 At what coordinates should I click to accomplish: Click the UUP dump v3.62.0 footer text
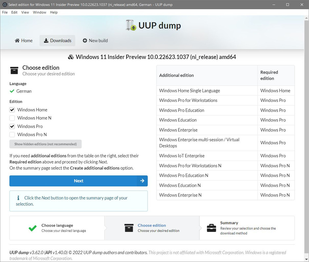tap(78, 253)
